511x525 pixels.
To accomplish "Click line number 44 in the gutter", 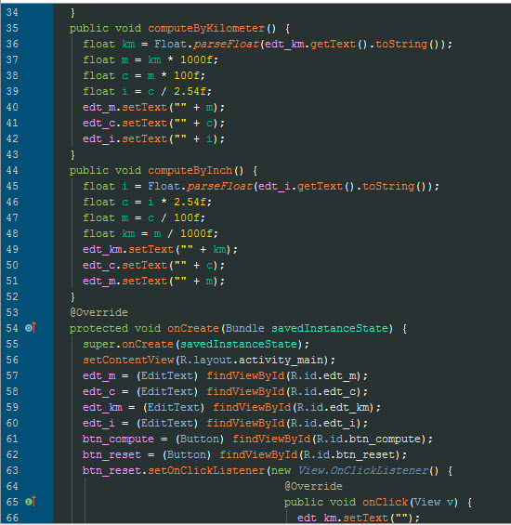I will click(x=12, y=170).
